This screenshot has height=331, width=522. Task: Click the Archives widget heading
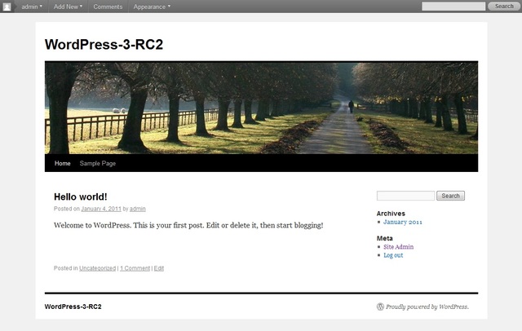click(391, 214)
